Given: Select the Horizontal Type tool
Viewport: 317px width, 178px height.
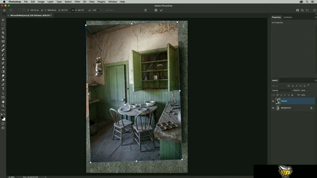Looking at the screenshot, I should pyautogui.click(x=3, y=89).
